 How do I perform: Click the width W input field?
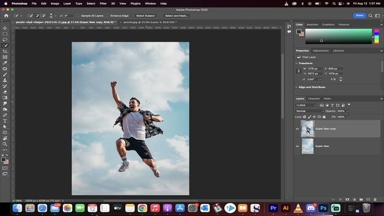pos(314,69)
